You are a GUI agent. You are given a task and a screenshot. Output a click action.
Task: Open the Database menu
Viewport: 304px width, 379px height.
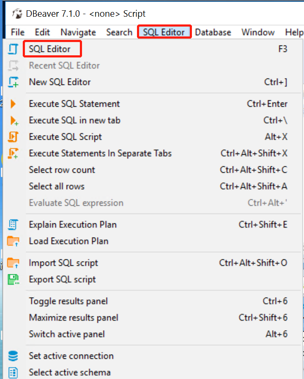pyautogui.click(x=213, y=32)
